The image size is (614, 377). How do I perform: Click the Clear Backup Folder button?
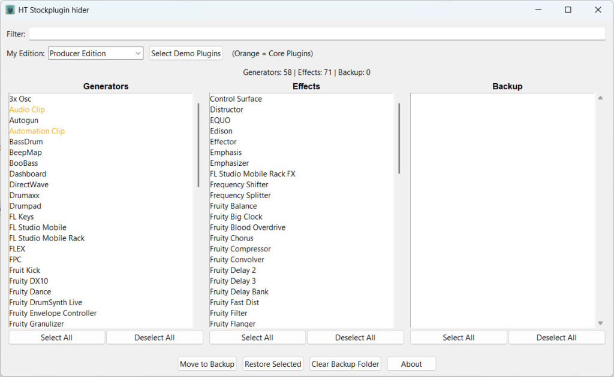click(345, 364)
